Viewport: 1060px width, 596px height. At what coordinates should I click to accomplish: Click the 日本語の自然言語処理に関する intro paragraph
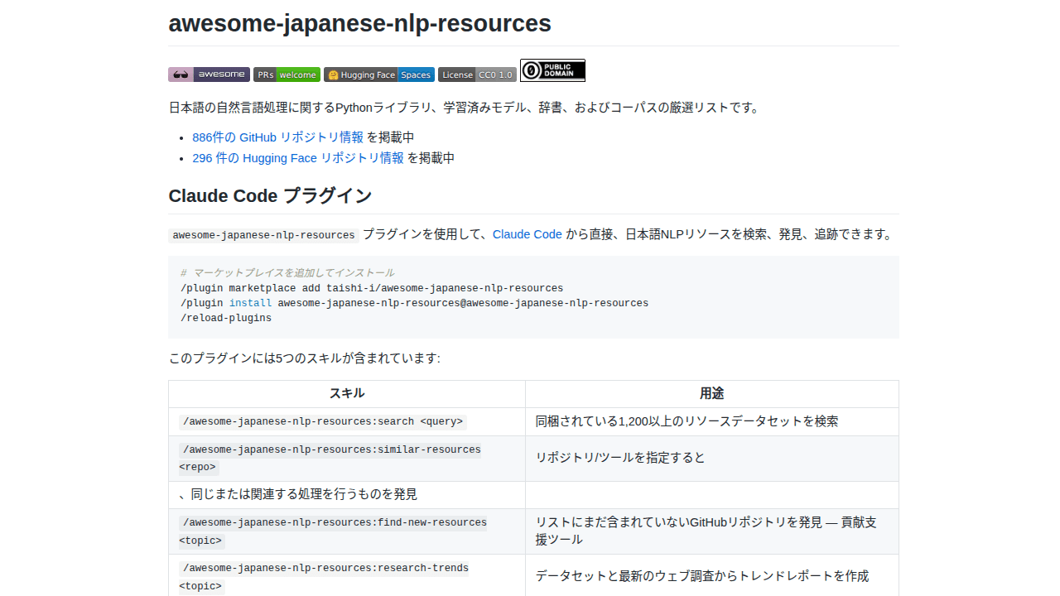coord(465,108)
